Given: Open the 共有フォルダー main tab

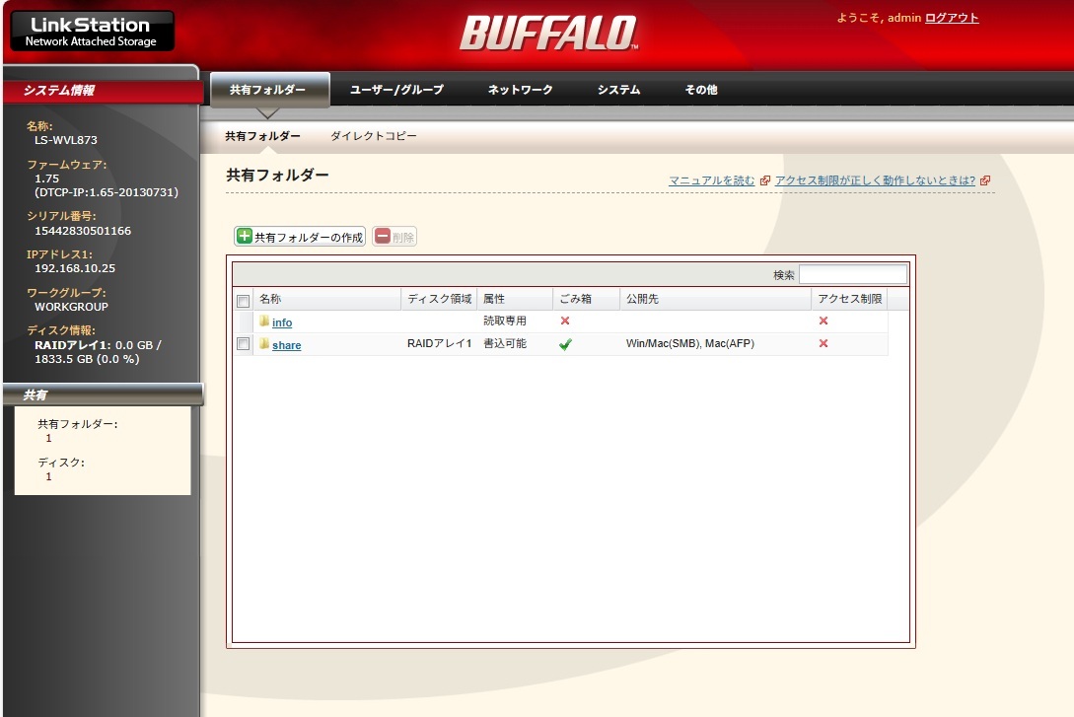Looking at the screenshot, I should pyautogui.click(x=269, y=90).
